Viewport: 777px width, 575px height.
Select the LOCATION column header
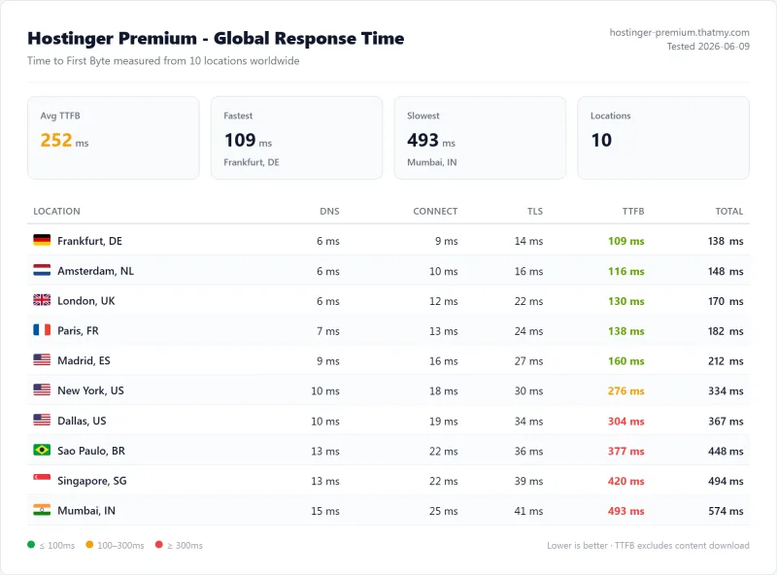pos(56,211)
